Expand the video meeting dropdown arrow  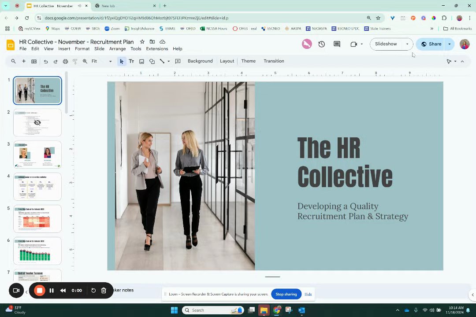(362, 44)
